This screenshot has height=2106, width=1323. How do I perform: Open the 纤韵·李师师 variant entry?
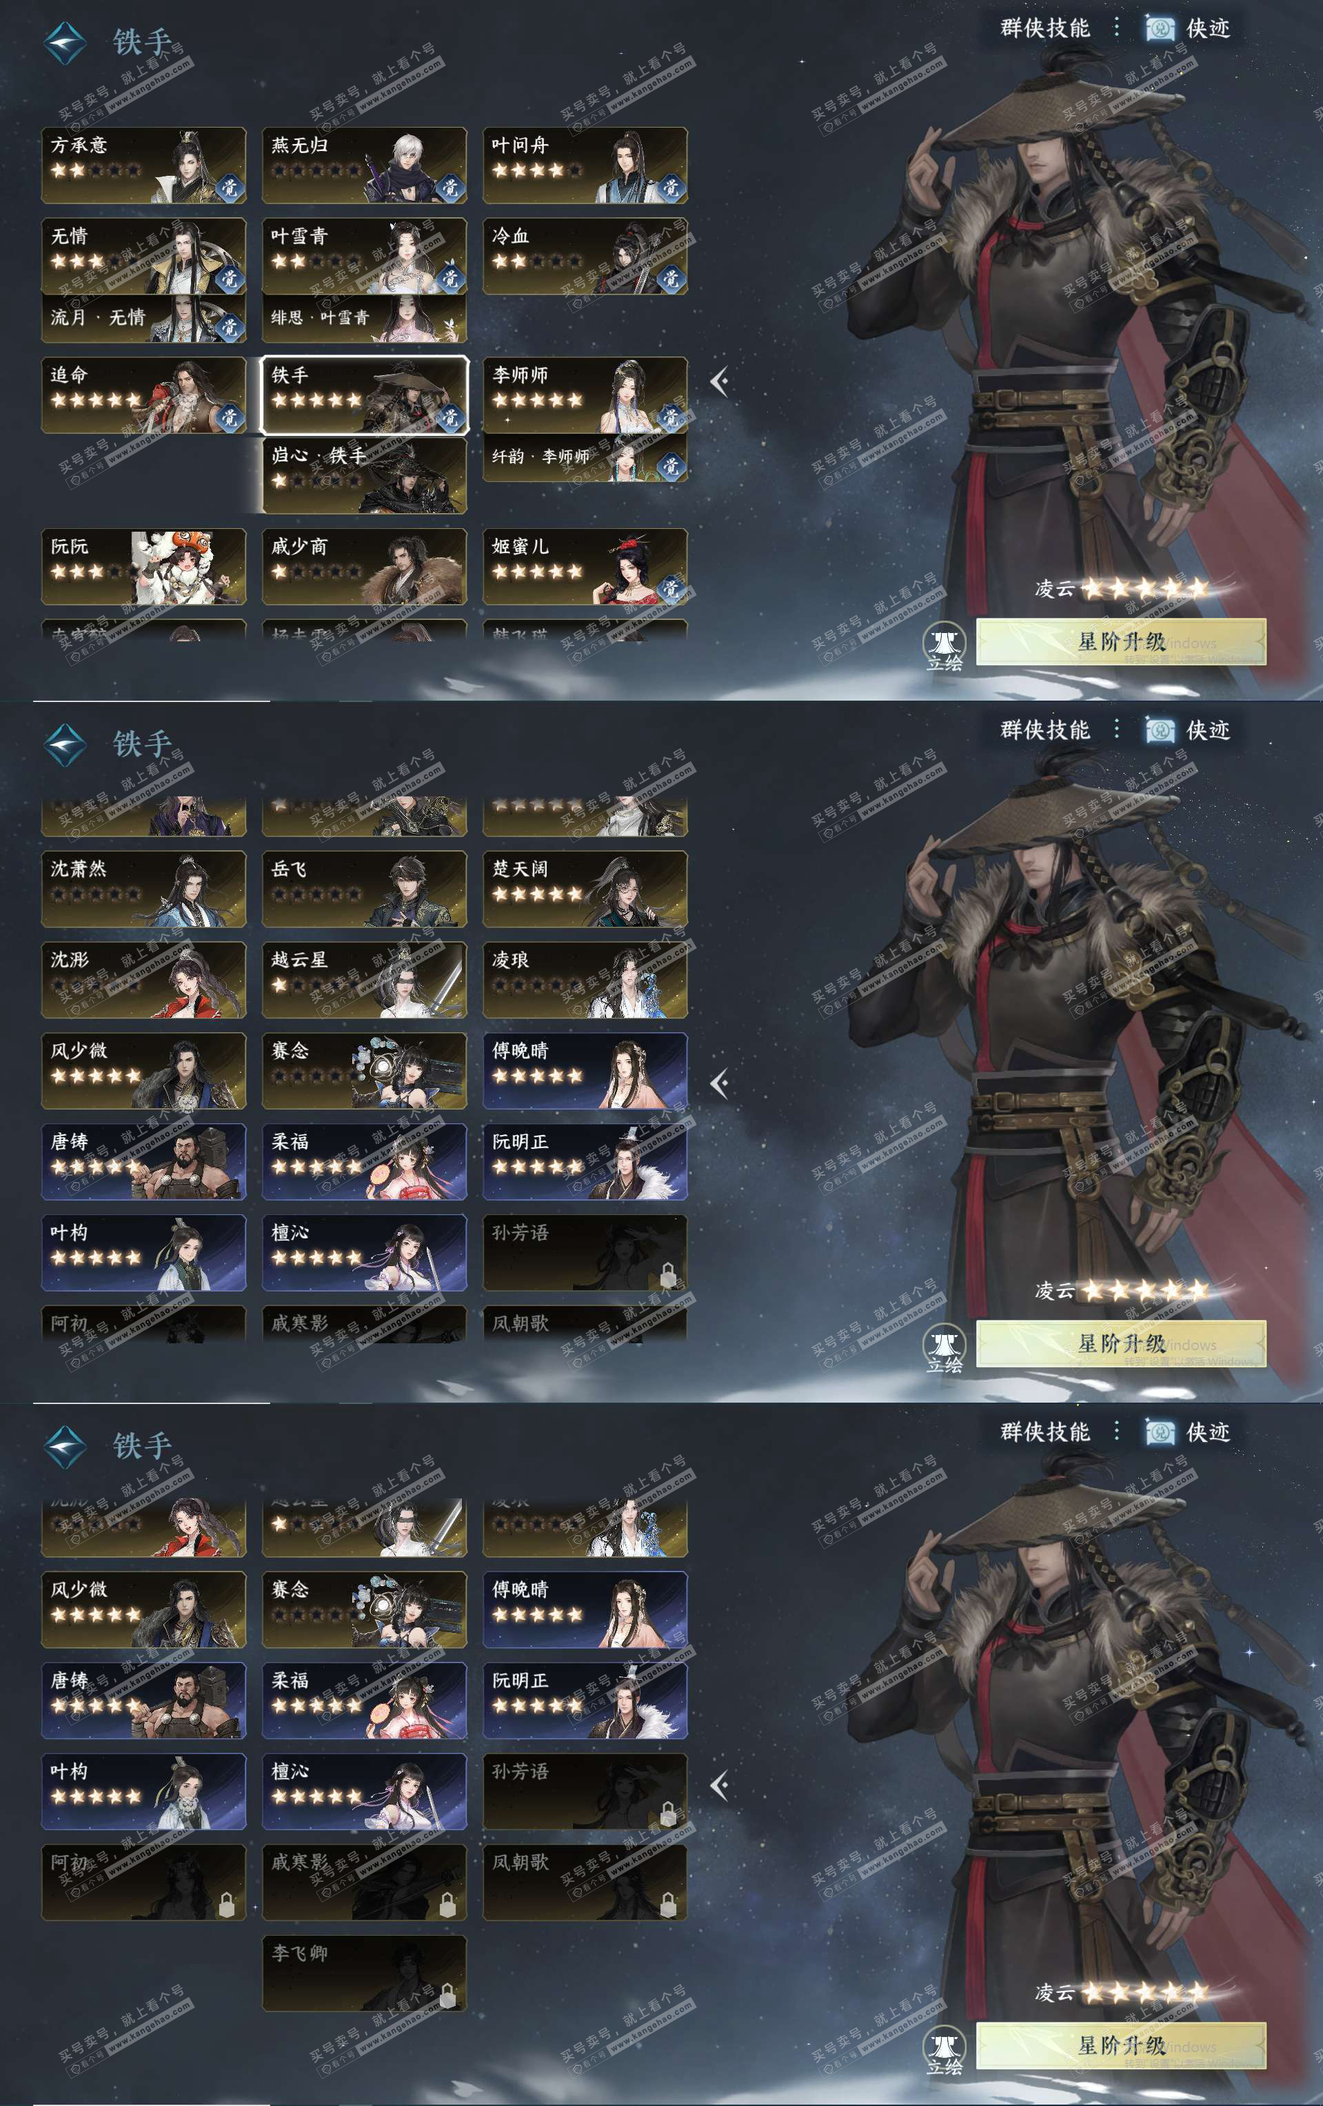click(585, 457)
